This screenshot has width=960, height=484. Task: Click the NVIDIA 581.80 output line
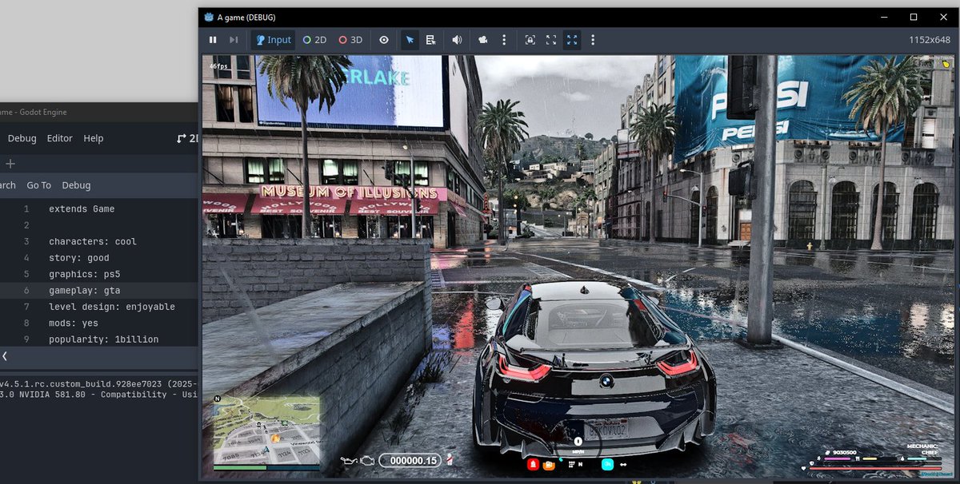click(98, 395)
